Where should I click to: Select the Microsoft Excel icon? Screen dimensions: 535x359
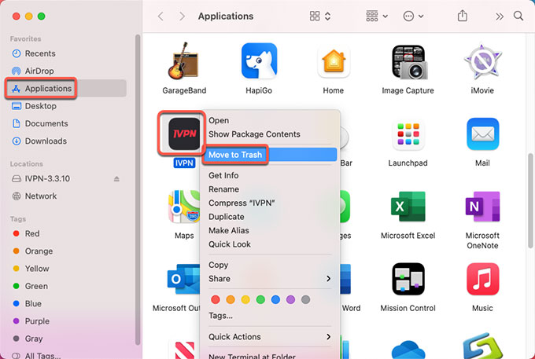[x=408, y=208]
